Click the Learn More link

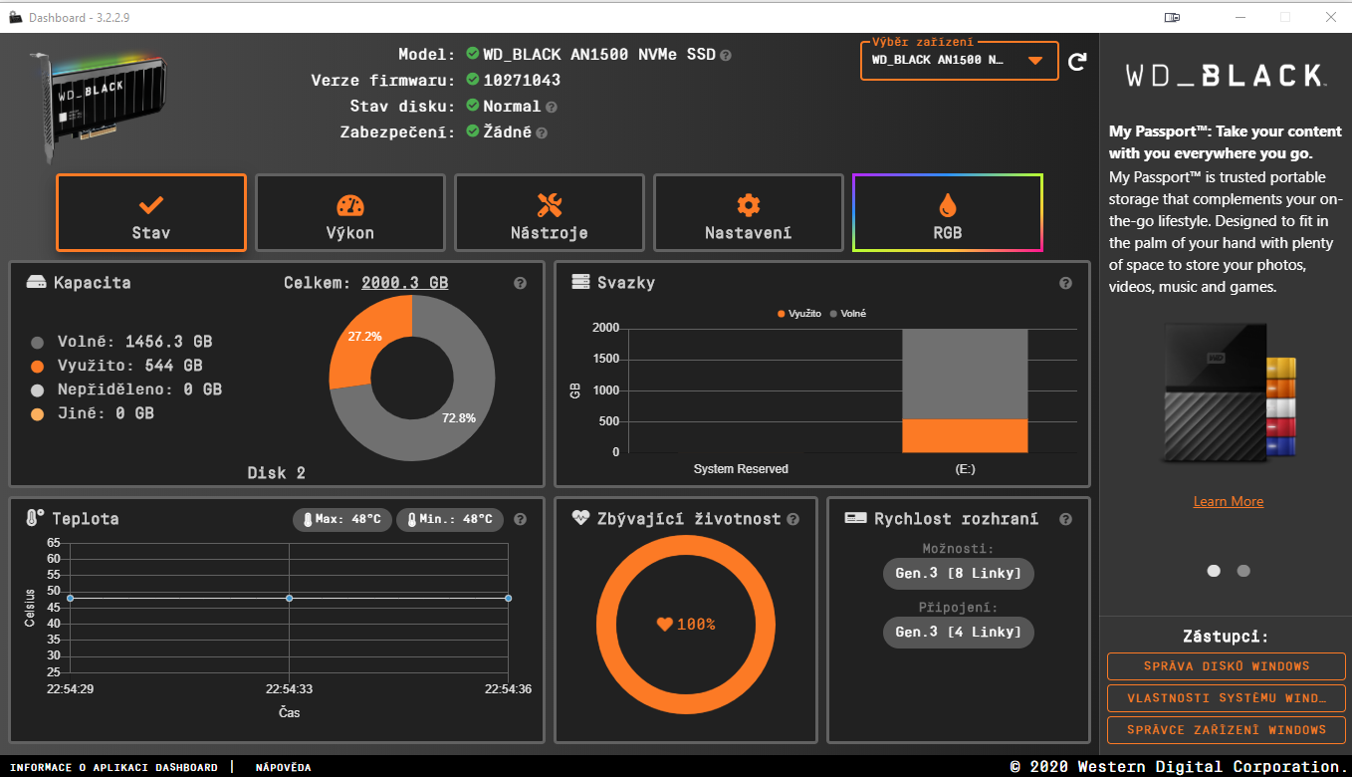pos(1229,501)
